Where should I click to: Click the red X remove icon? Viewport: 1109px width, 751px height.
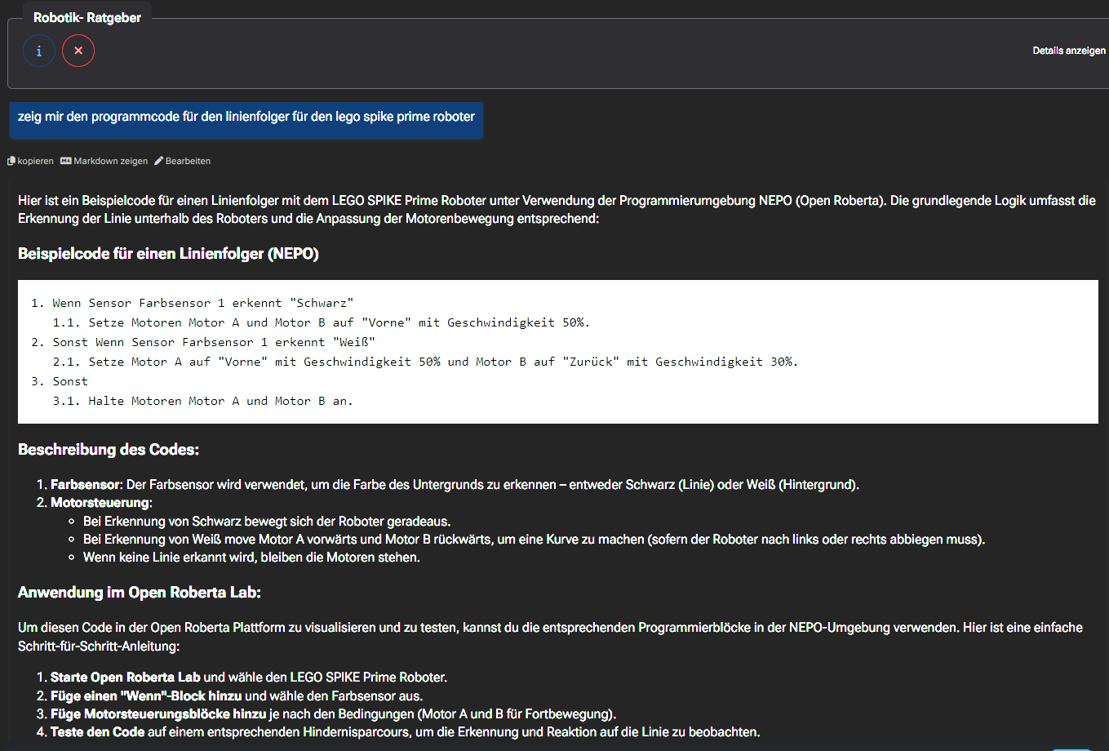coord(78,51)
